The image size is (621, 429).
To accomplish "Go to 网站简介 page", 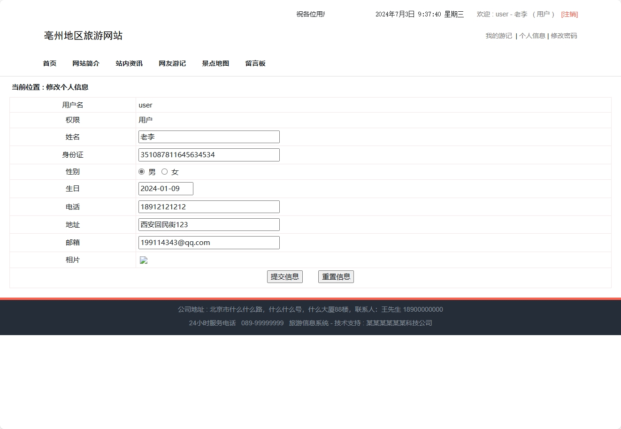I will pos(86,63).
